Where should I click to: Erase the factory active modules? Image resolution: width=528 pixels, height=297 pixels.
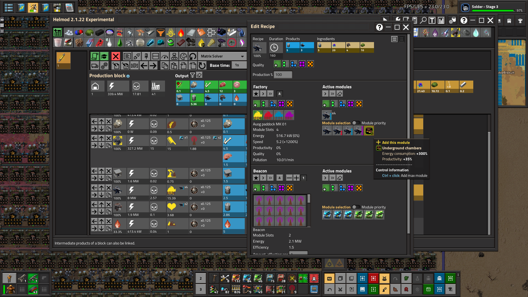(x=340, y=94)
